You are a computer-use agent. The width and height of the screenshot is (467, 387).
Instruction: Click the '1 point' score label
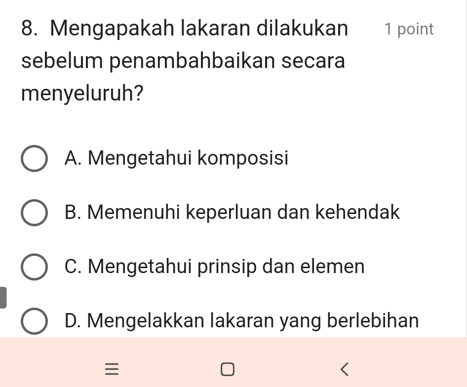click(409, 29)
